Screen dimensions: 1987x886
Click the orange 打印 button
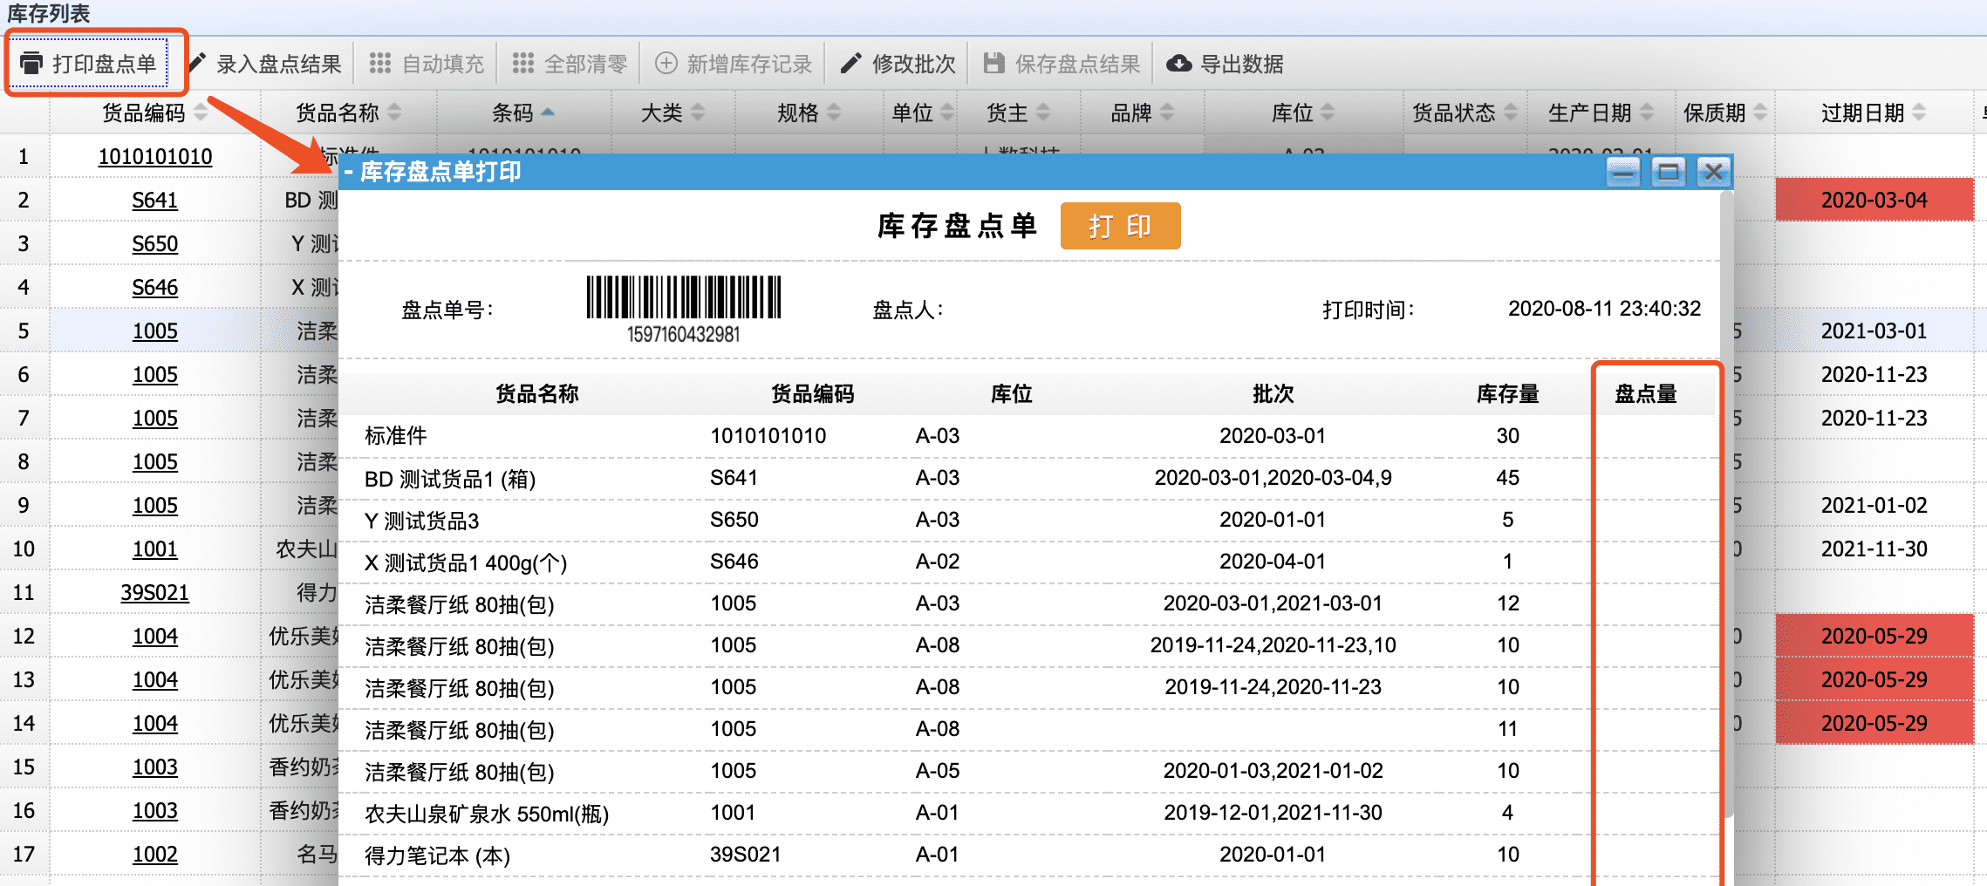point(1120,226)
